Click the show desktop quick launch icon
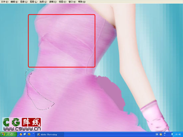Screen dimensions: 183x137 (25, 134)
